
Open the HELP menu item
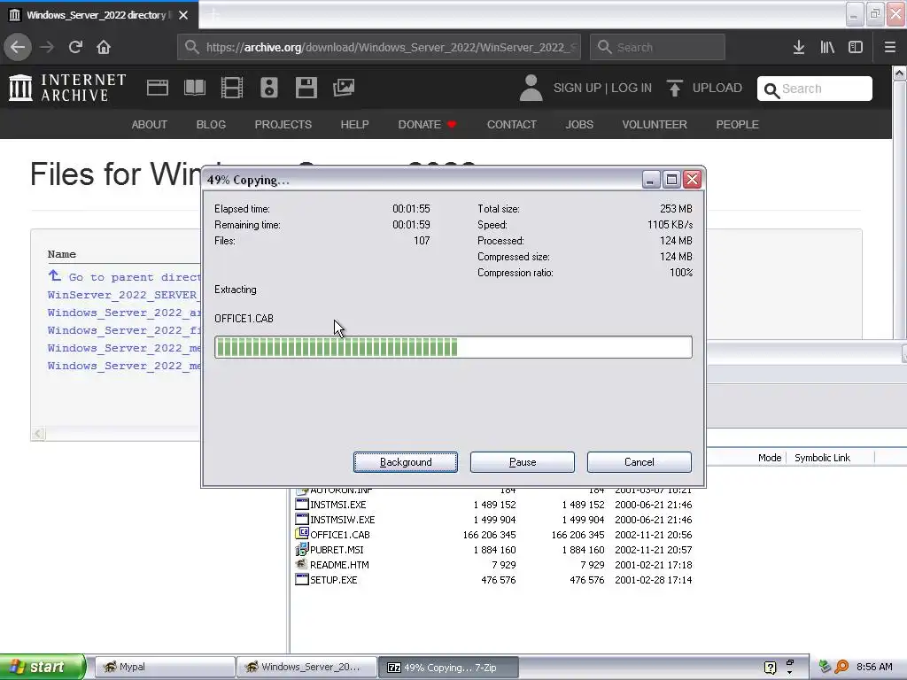pyautogui.click(x=354, y=124)
